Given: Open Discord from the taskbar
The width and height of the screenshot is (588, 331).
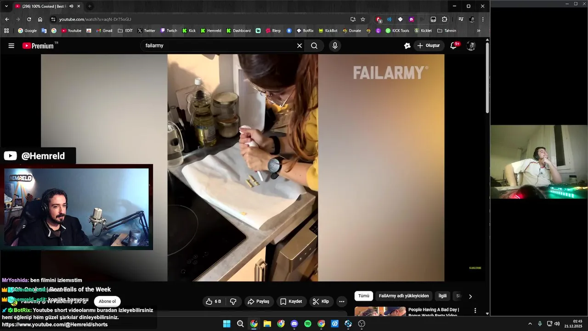Looking at the screenshot, I should pyautogui.click(x=294, y=324).
